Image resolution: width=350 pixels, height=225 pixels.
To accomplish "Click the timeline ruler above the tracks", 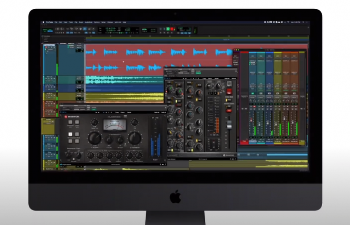I will coord(197,36).
